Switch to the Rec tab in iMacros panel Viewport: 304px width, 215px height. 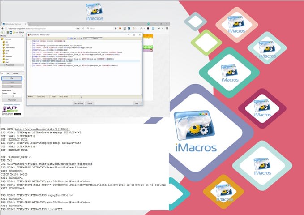click(9, 73)
